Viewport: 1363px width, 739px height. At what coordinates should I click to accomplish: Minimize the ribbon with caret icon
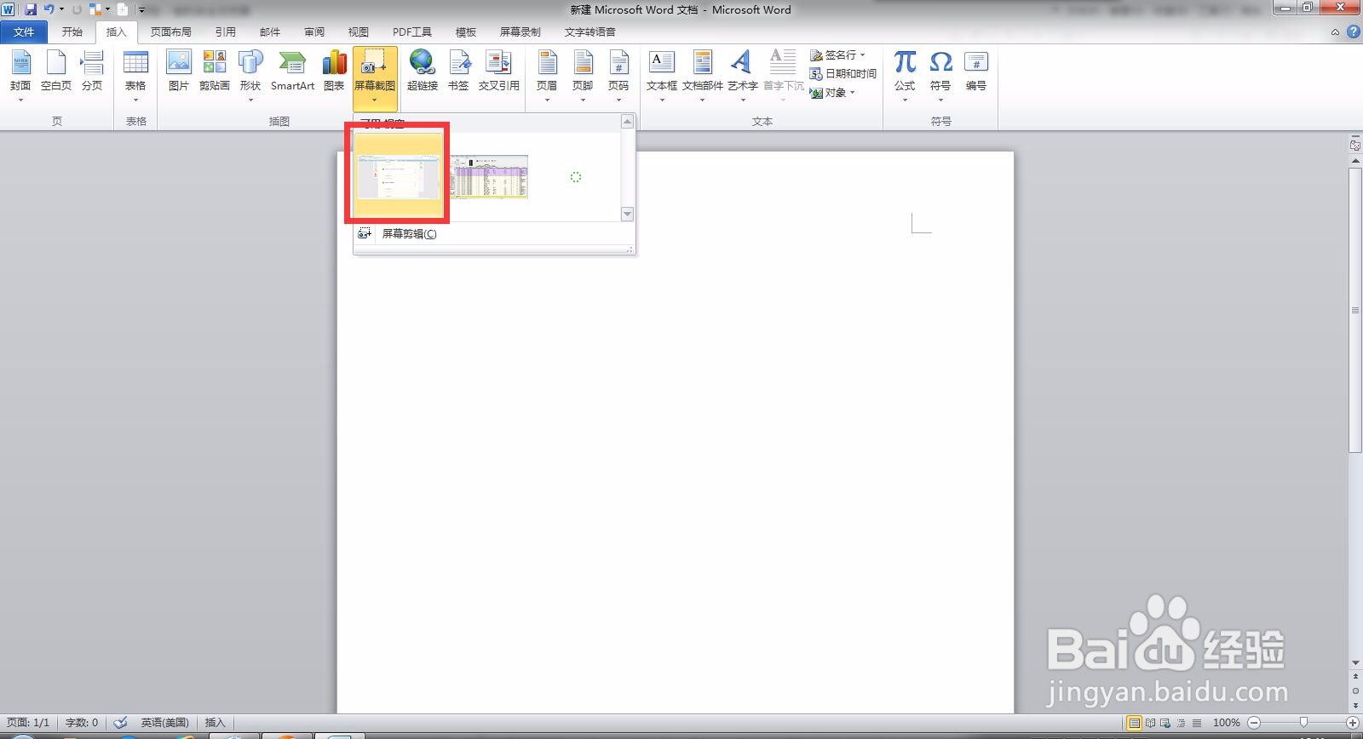pyautogui.click(x=1335, y=32)
